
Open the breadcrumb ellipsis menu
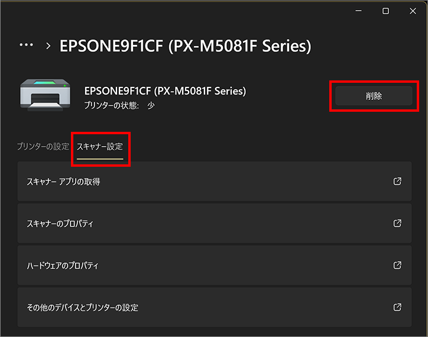26,45
